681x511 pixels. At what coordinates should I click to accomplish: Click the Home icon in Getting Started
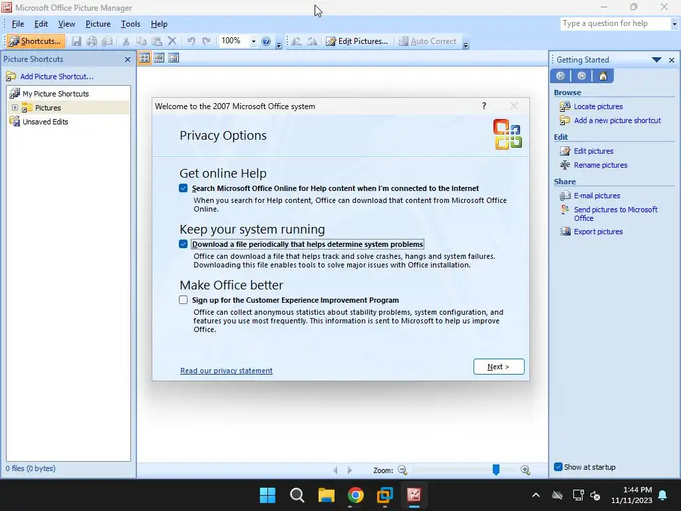[603, 76]
